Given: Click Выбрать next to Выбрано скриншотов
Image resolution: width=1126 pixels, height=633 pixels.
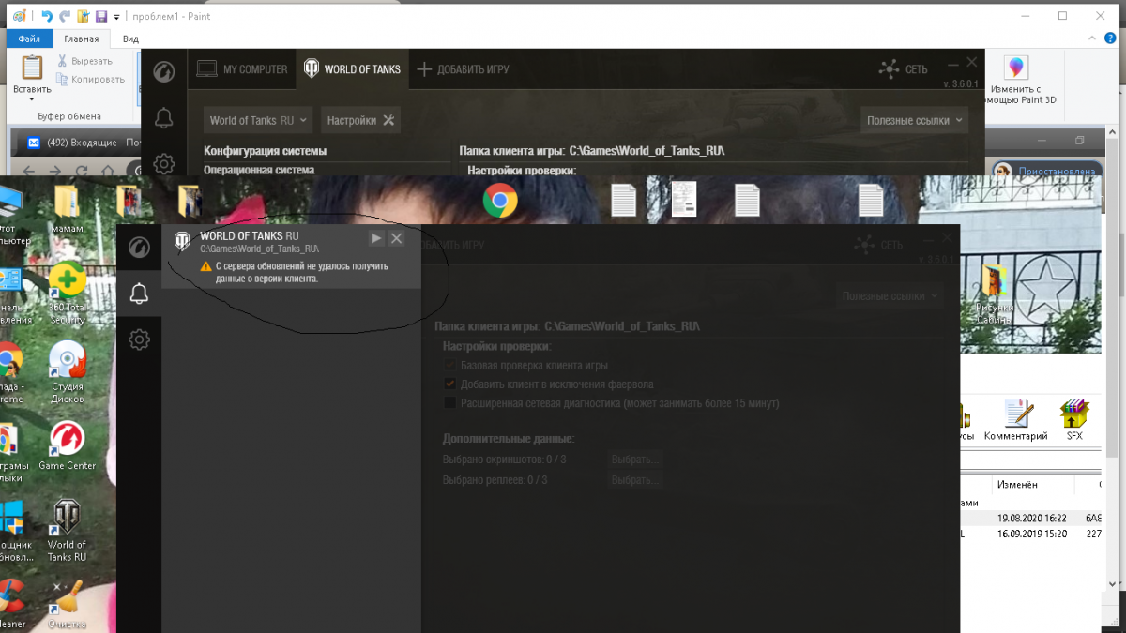Looking at the screenshot, I should pyautogui.click(x=635, y=460).
